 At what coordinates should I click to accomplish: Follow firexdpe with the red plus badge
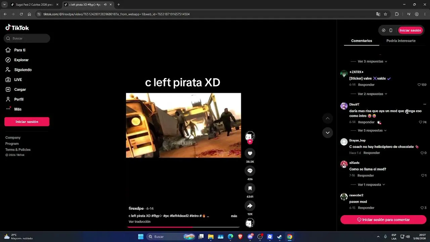coord(250,142)
